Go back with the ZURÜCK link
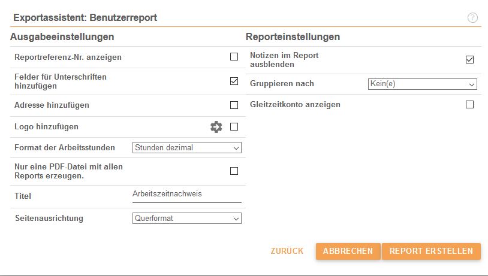The image size is (488, 276). (x=287, y=251)
